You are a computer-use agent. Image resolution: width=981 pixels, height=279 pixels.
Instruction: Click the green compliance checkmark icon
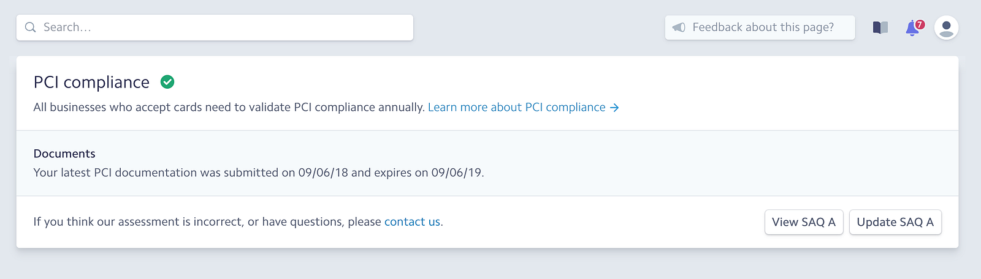click(167, 82)
